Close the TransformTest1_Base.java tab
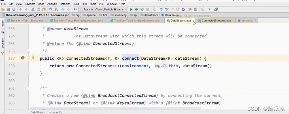This screenshot has width=289, height=114. 45,21
